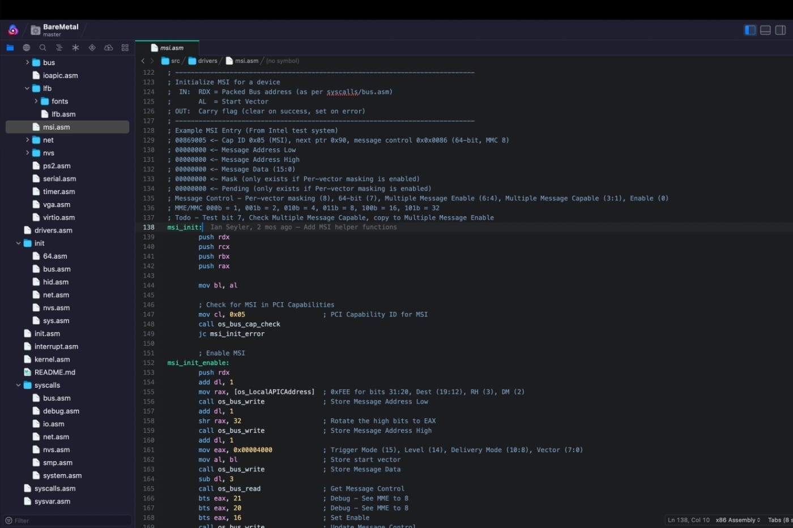Open the x86 Assembly language dropdown
Image resolution: width=793 pixels, height=528 pixels.
(737, 520)
